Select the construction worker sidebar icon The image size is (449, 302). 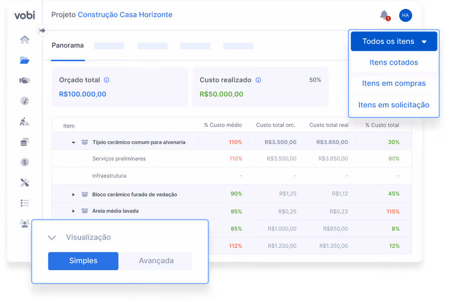click(x=24, y=121)
